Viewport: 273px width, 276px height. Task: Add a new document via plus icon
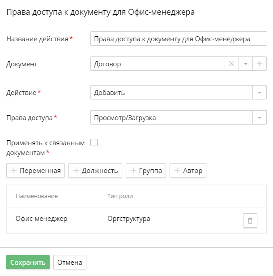pos(260,64)
